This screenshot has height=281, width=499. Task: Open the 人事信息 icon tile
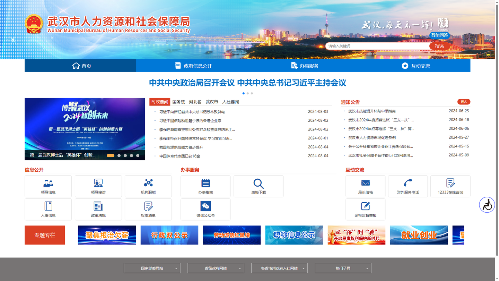coord(48,209)
